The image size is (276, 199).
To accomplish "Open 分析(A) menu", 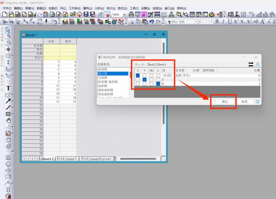I will click(x=99, y=8).
